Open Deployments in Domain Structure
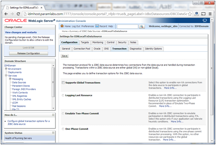This screenshot has height=145, width=216. (15, 72)
